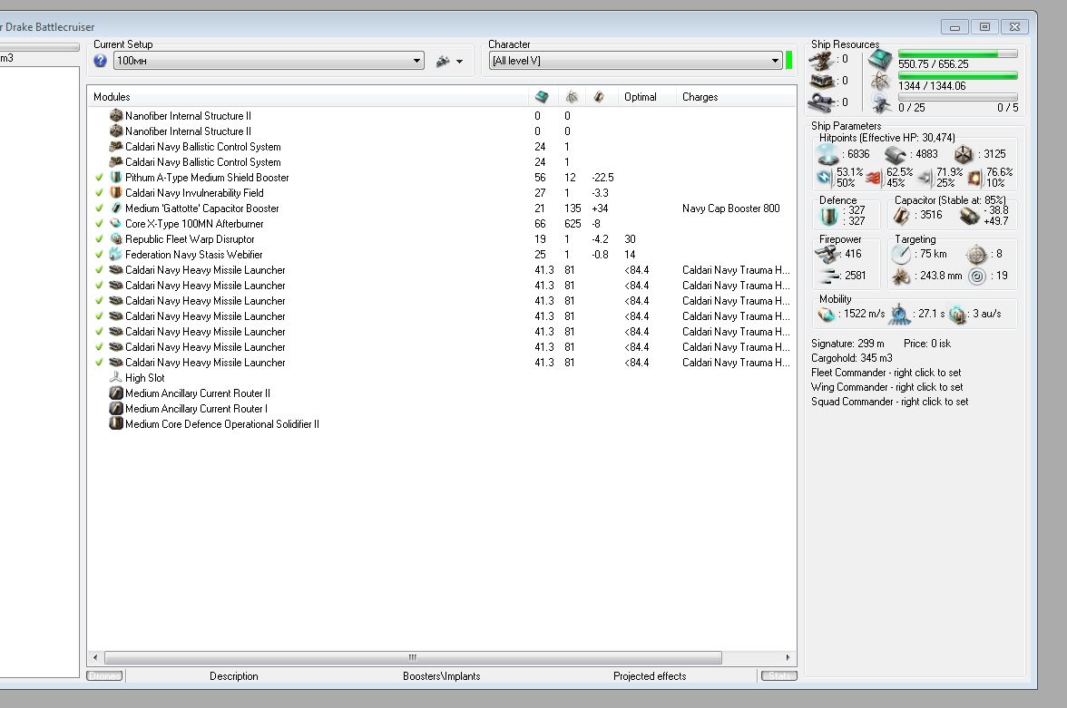1067x708 pixels.
Task: Switch to the Description tab
Action: click(234, 676)
